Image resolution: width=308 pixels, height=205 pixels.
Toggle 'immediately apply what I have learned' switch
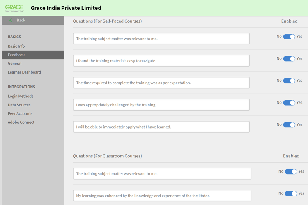point(289,124)
